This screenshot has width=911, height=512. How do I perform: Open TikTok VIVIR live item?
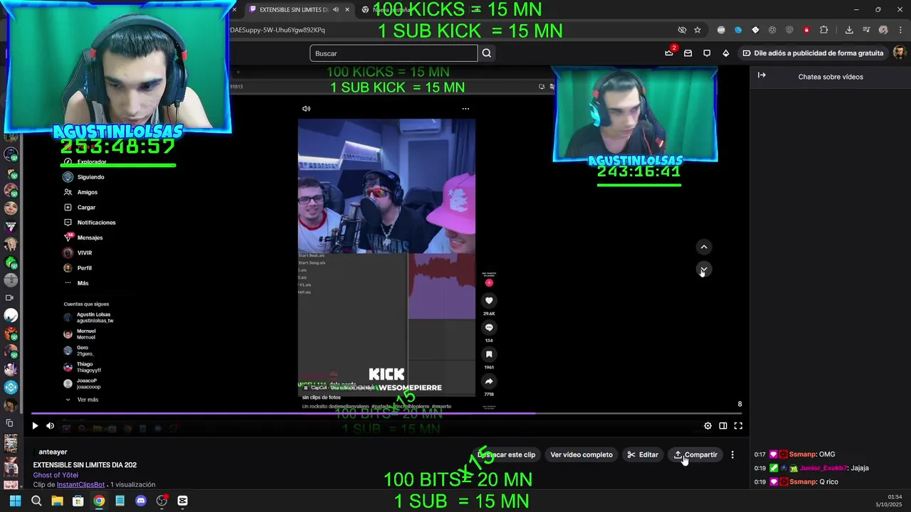pyautogui.click(x=78, y=253)
